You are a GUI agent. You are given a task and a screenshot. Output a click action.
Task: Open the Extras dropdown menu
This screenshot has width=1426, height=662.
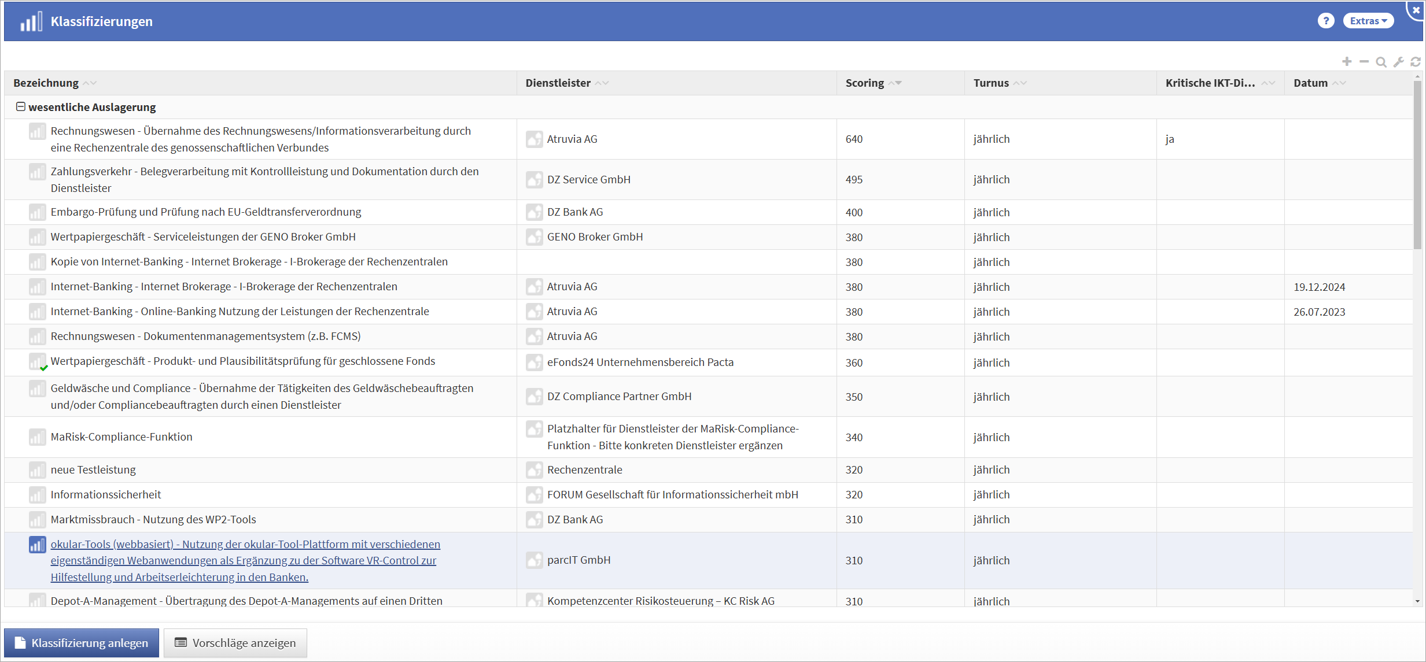[x=1368, y=21]
